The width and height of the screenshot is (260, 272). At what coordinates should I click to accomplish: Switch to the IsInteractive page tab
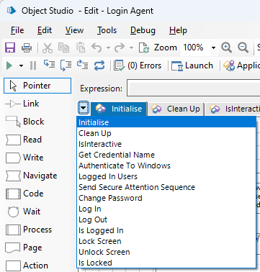click(x=233, y=109)
